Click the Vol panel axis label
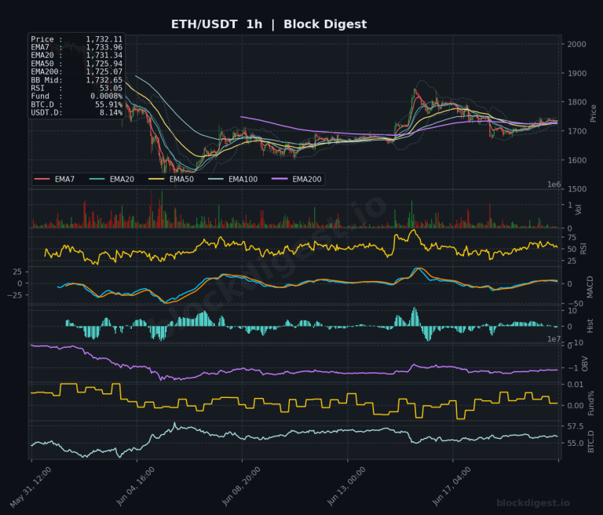Screen dimensions: 603x515 (578, 210)
